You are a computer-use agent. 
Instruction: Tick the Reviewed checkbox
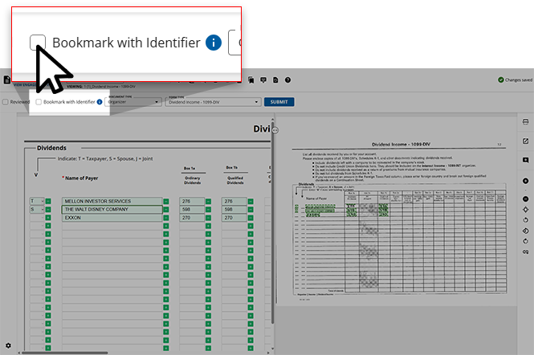click(x=6, y=102)
